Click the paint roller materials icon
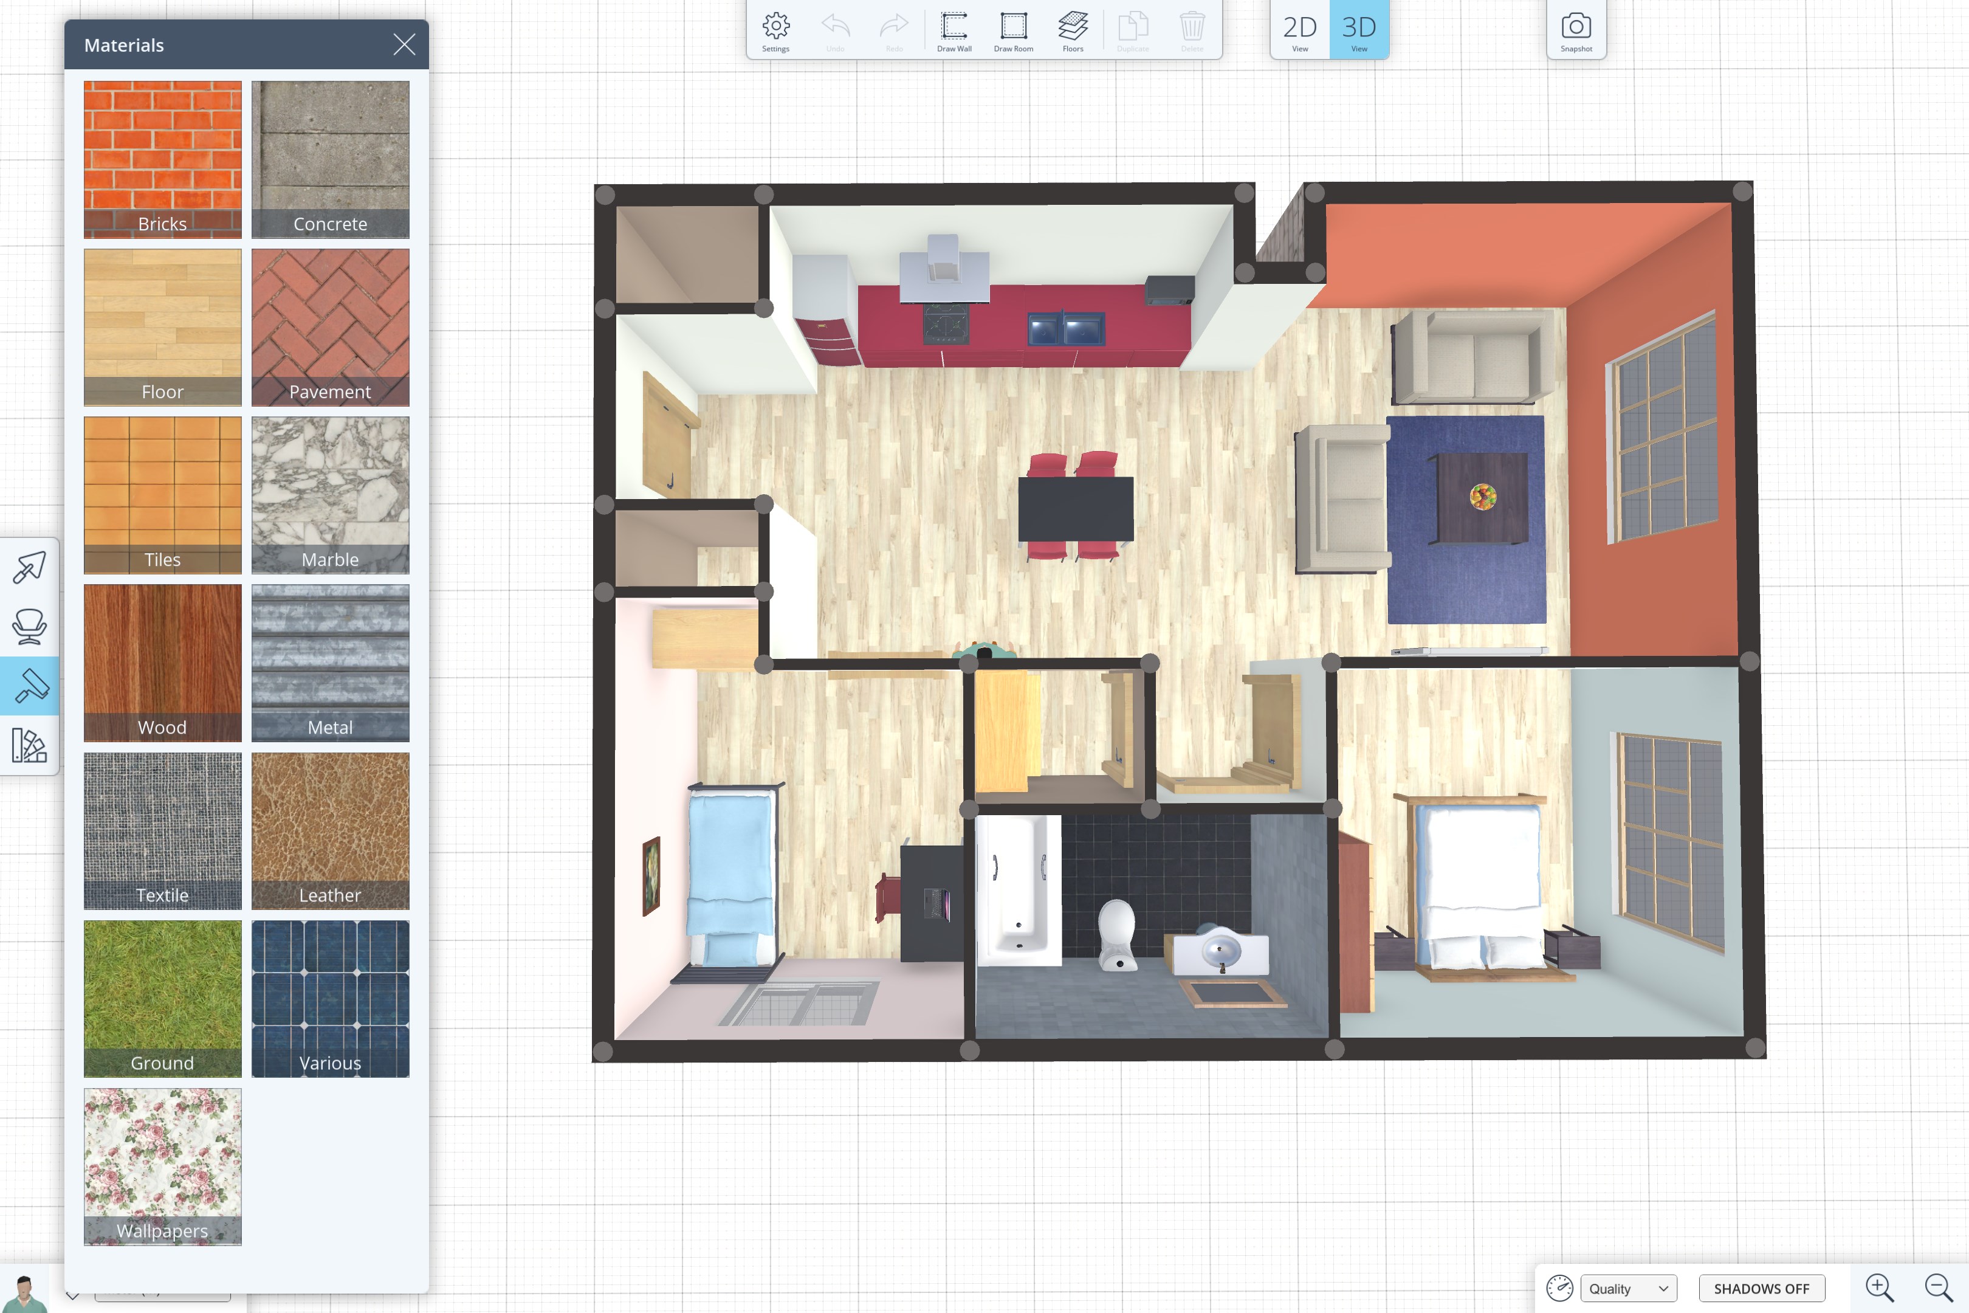 click(29, 686)
